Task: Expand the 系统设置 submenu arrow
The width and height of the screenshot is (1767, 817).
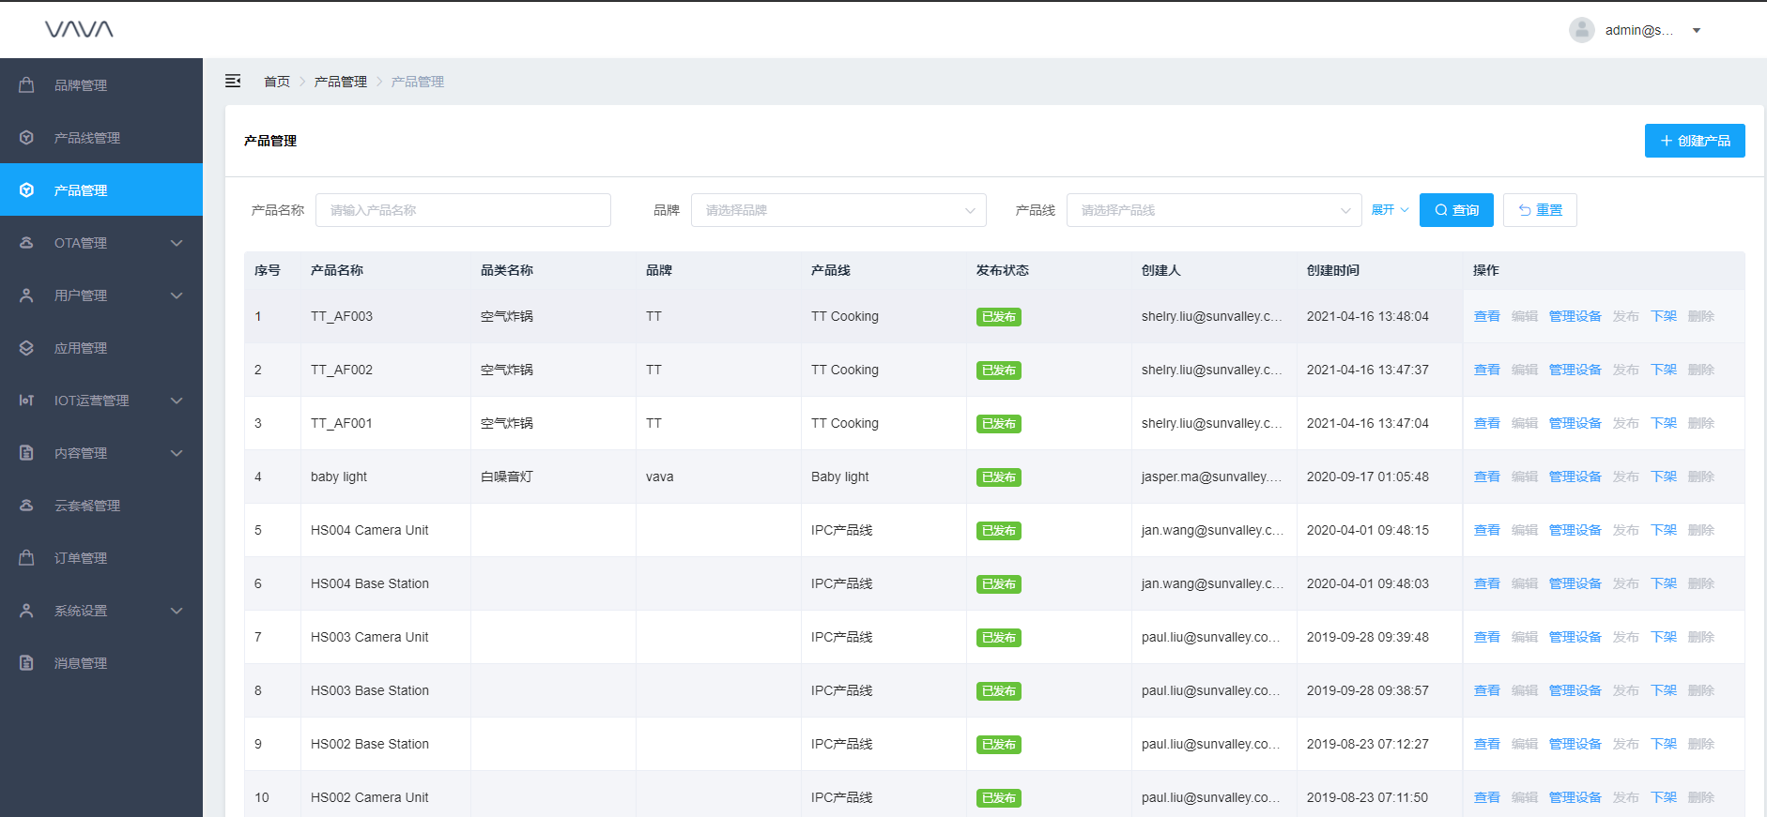Action: [x=177, y=611]
